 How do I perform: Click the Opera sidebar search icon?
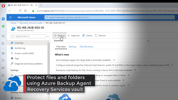tap(3, 36)
